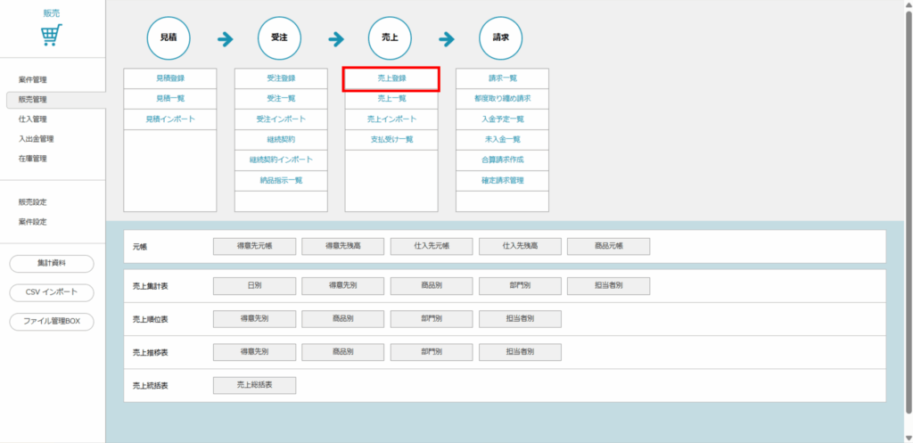Open 販売設定 in the sidebar

click(x=33, y=202)
